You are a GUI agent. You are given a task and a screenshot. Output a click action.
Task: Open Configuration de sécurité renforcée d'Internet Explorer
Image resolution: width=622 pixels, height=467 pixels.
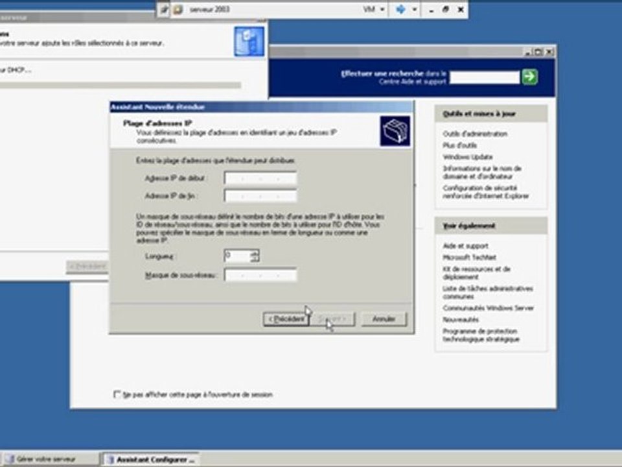486,192
